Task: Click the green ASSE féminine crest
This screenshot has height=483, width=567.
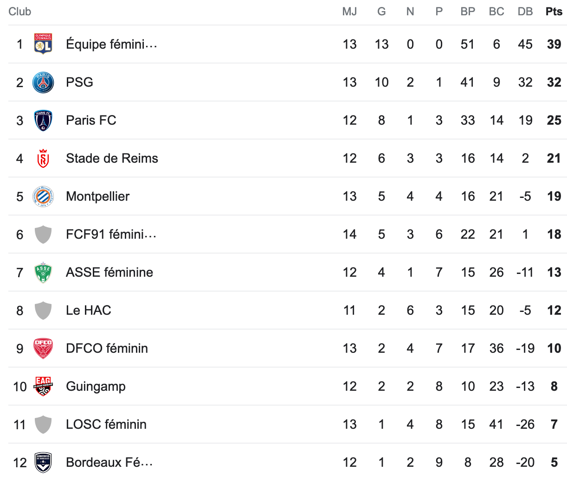Action: point(43,273)
